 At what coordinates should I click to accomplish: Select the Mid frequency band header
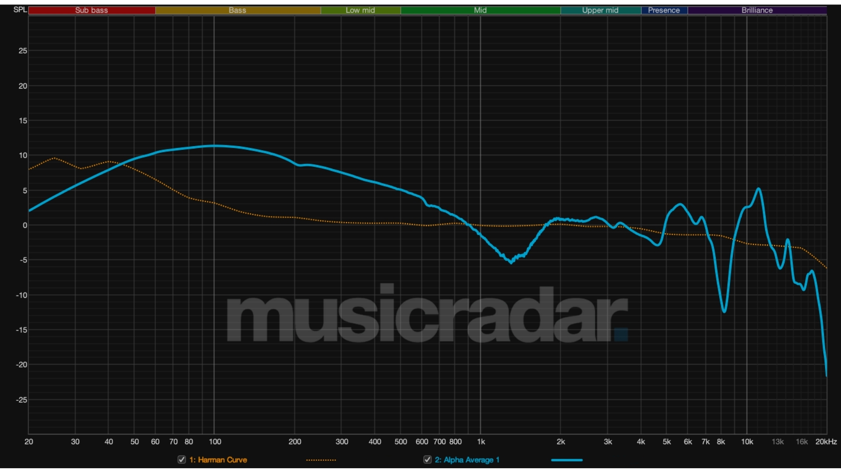click(480, 10)
